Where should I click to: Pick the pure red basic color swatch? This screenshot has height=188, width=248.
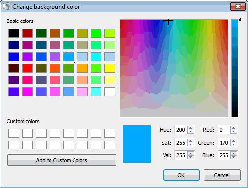(27, 68)
